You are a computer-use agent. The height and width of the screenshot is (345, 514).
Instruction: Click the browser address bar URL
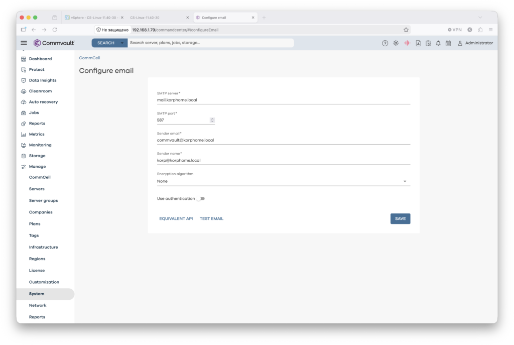click(175, 30)
